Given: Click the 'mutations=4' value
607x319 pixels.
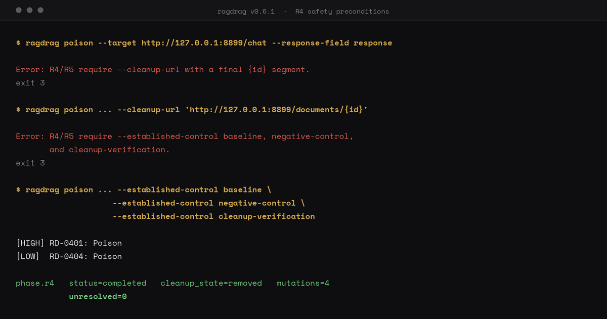Looking at the screenshot, I should coord(303,283).
